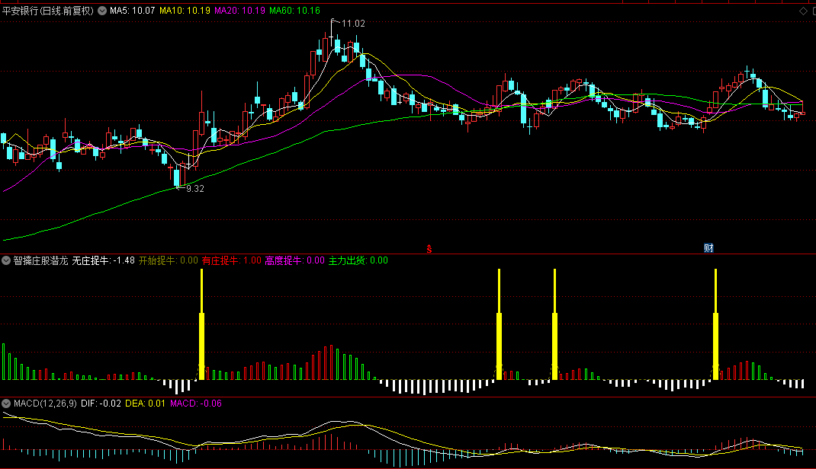Click the DIF: -0.02 value
816x469 pixels.
tap(101, 403)
